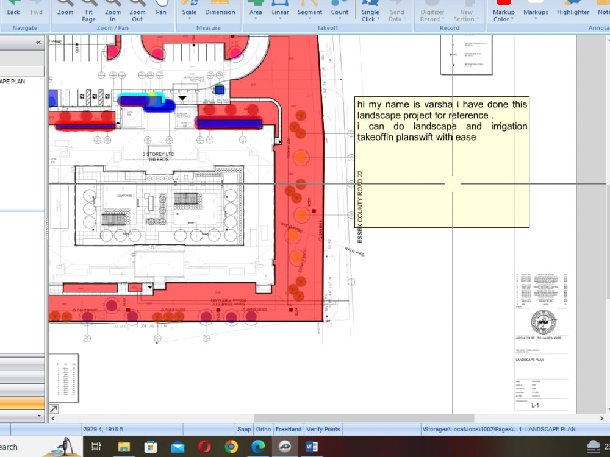Click the ESSEX COUNTY ROAD 22 label

click(x=360, y=207)
